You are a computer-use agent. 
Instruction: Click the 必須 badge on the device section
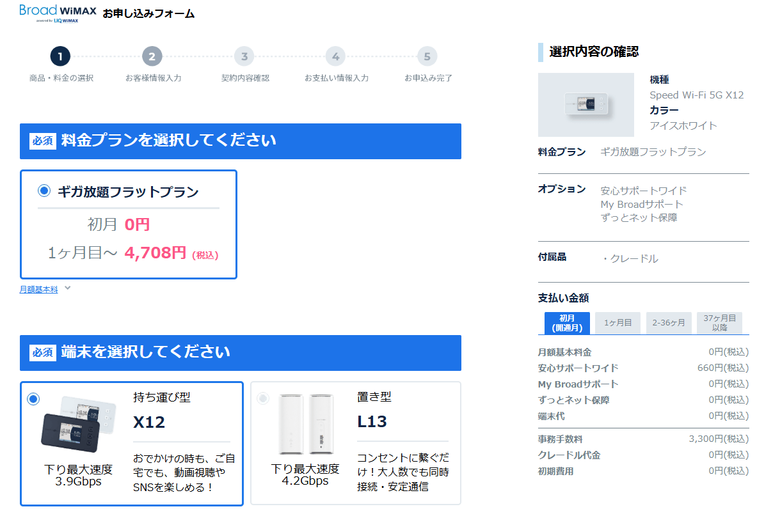point(43,353)
